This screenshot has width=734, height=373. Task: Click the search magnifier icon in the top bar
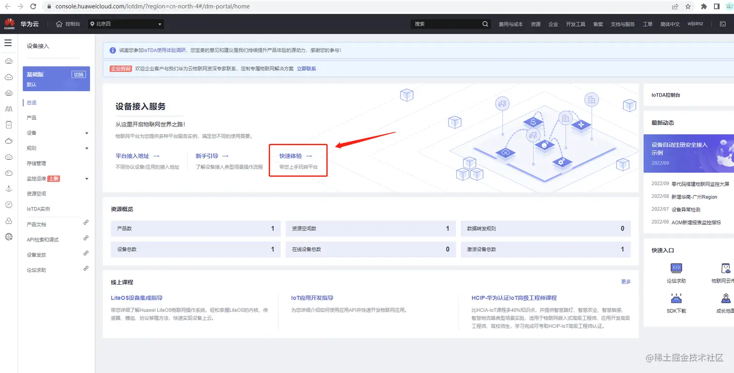(x=485, y=24)
